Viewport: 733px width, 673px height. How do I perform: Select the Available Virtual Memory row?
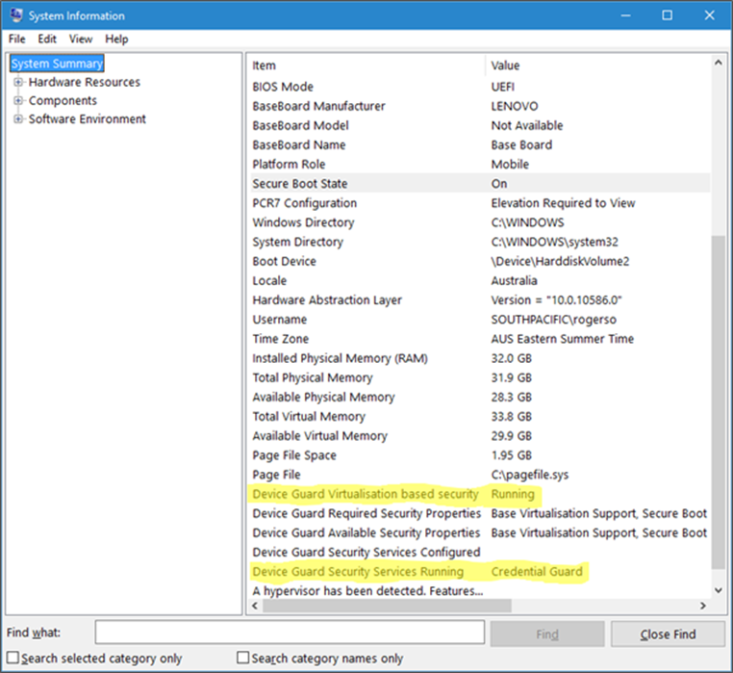coord(480,436)
